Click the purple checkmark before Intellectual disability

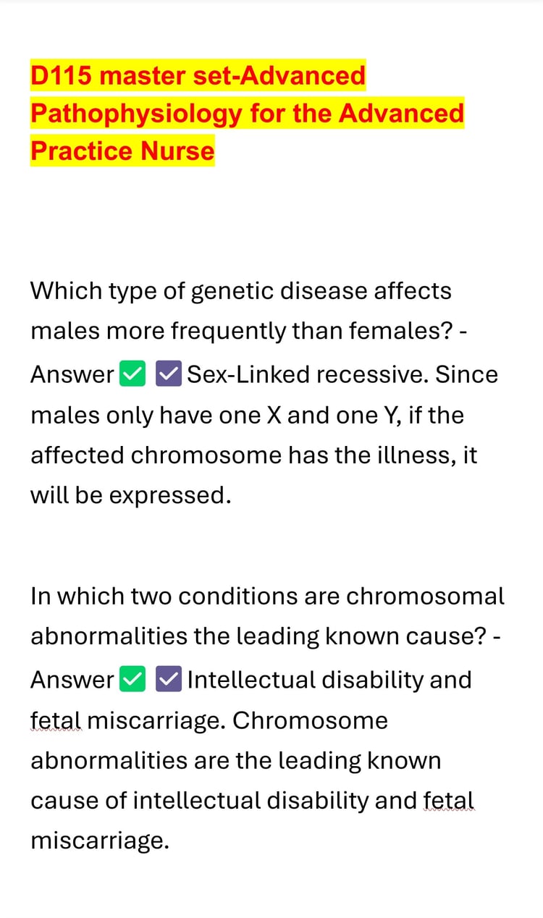168,681
